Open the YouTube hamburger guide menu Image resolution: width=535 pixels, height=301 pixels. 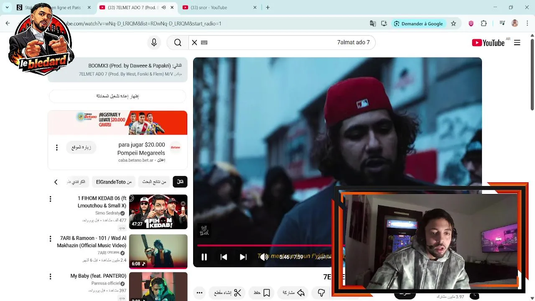point(517,43)
